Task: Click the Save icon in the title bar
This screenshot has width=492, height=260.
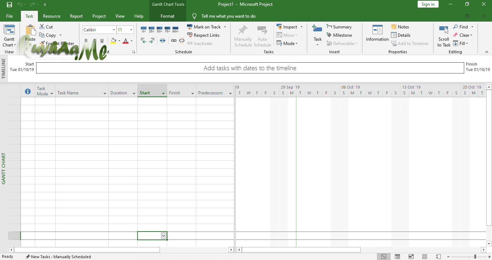Action: pos(9,5)
